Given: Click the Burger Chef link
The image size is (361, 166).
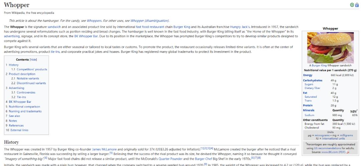Looking at the screenshot, I should point(204,159).
